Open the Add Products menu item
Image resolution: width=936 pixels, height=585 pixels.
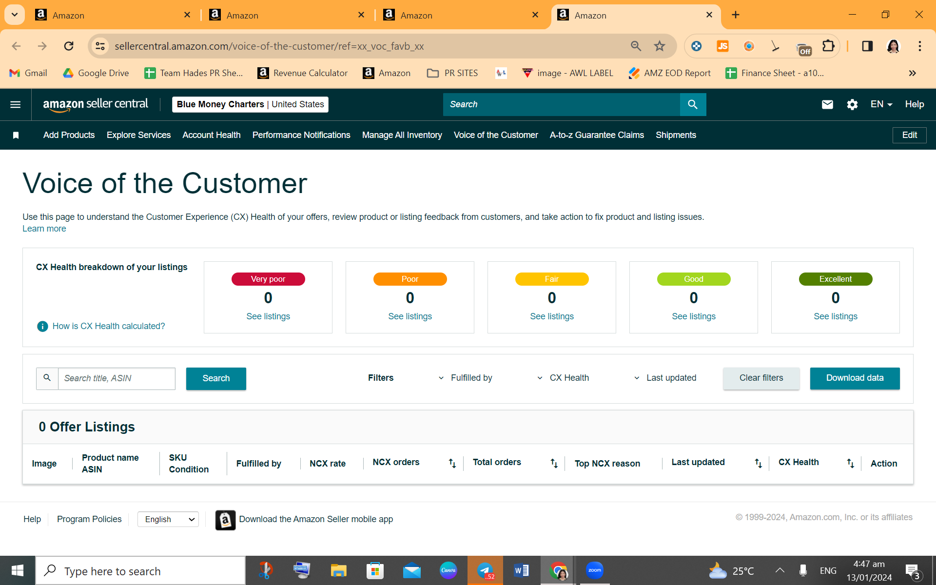tap(69, 135)
